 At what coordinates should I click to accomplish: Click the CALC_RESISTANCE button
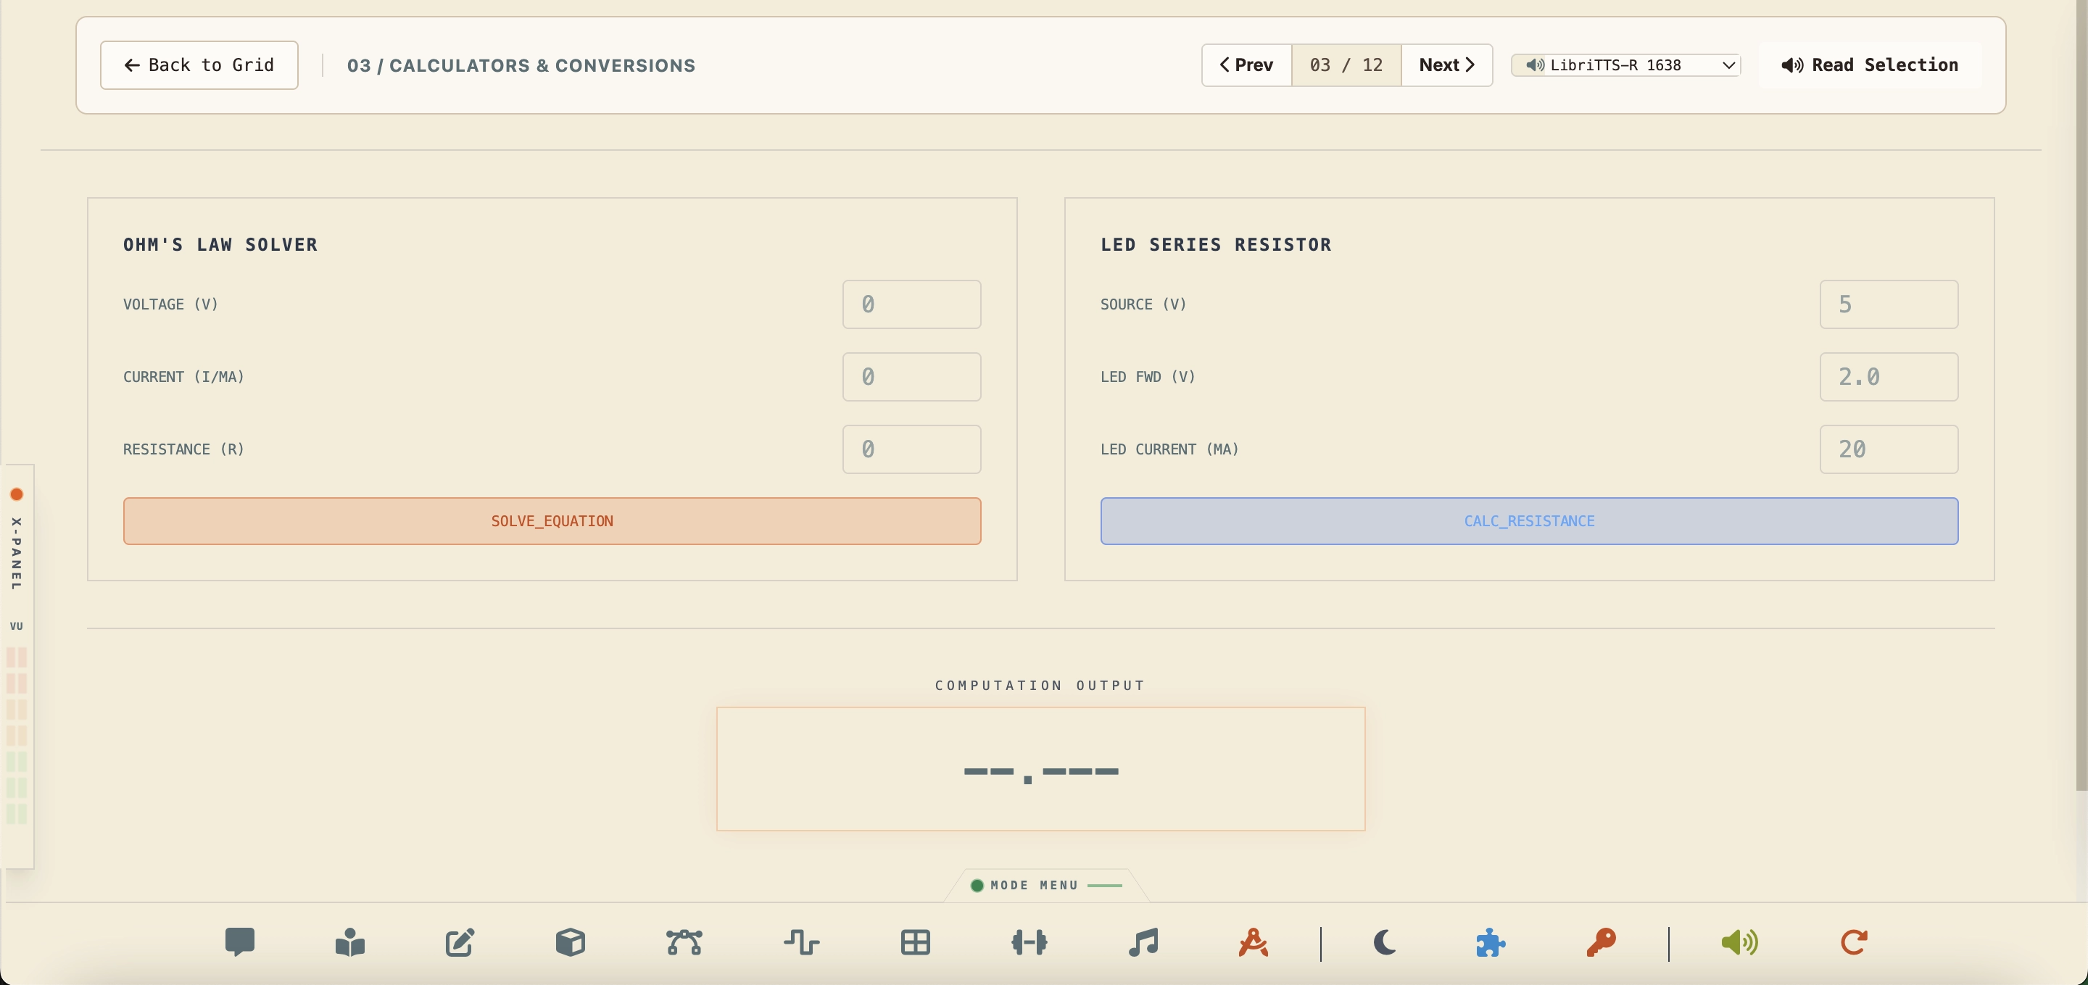pyautogui.click(x=1529, y=521)
